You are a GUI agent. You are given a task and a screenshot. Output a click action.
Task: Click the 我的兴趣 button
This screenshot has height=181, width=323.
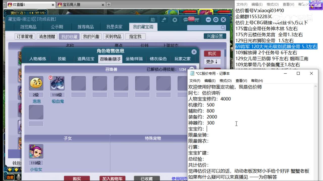(91, 36)
